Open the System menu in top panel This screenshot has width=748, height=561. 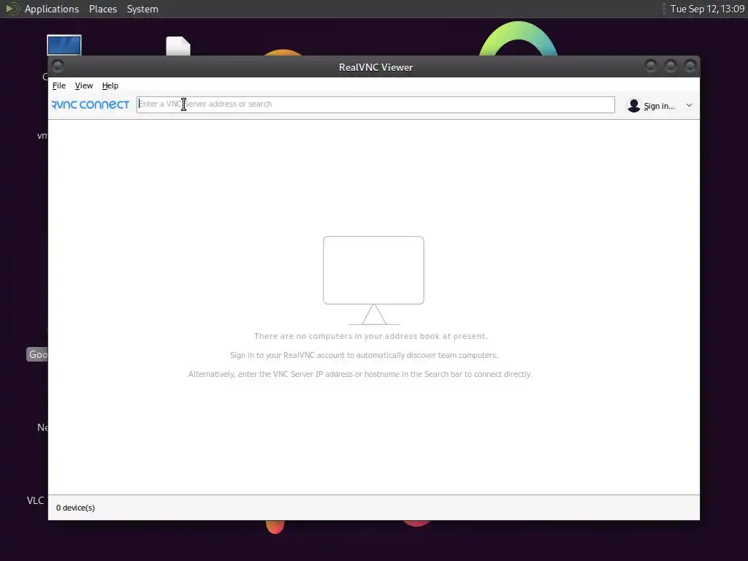click(x=142, y=9)
